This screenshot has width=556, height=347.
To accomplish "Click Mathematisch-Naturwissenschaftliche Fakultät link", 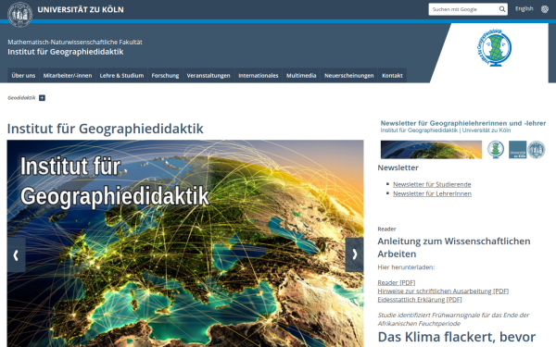I will [x=75, y=43].
